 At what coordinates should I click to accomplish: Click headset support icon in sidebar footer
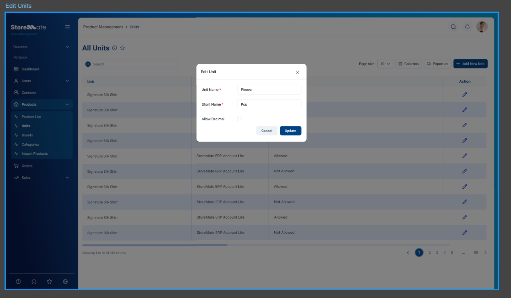point(34,282)
